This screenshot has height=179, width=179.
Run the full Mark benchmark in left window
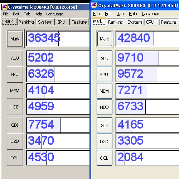15,39
